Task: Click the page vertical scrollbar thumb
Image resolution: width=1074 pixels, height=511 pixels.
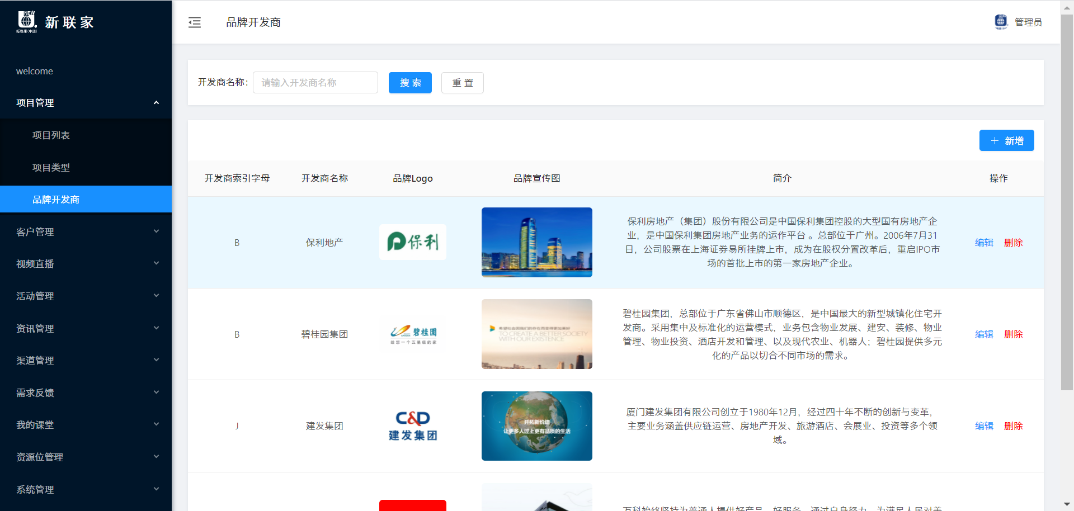Action: (1067, 202)
